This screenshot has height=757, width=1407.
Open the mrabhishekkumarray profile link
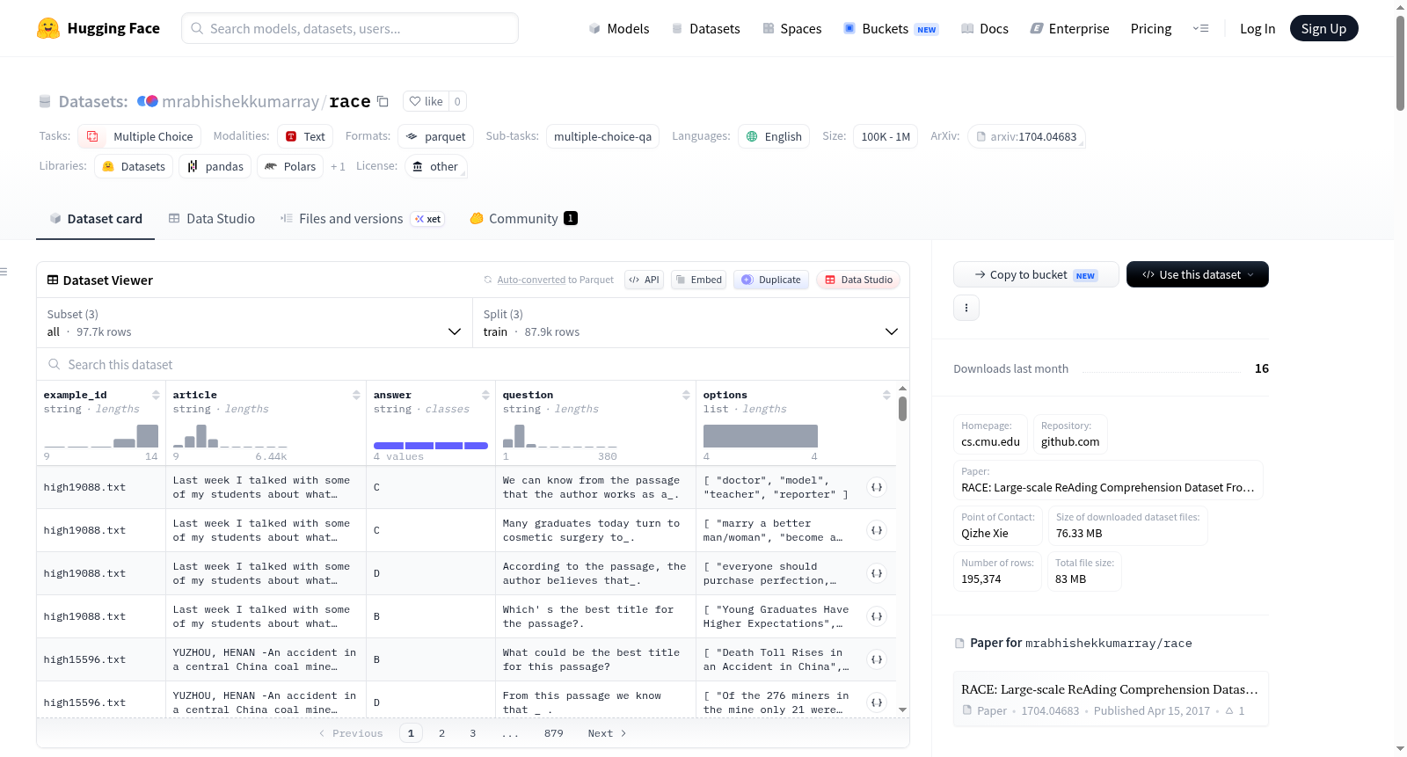click(x=241, y=101)
